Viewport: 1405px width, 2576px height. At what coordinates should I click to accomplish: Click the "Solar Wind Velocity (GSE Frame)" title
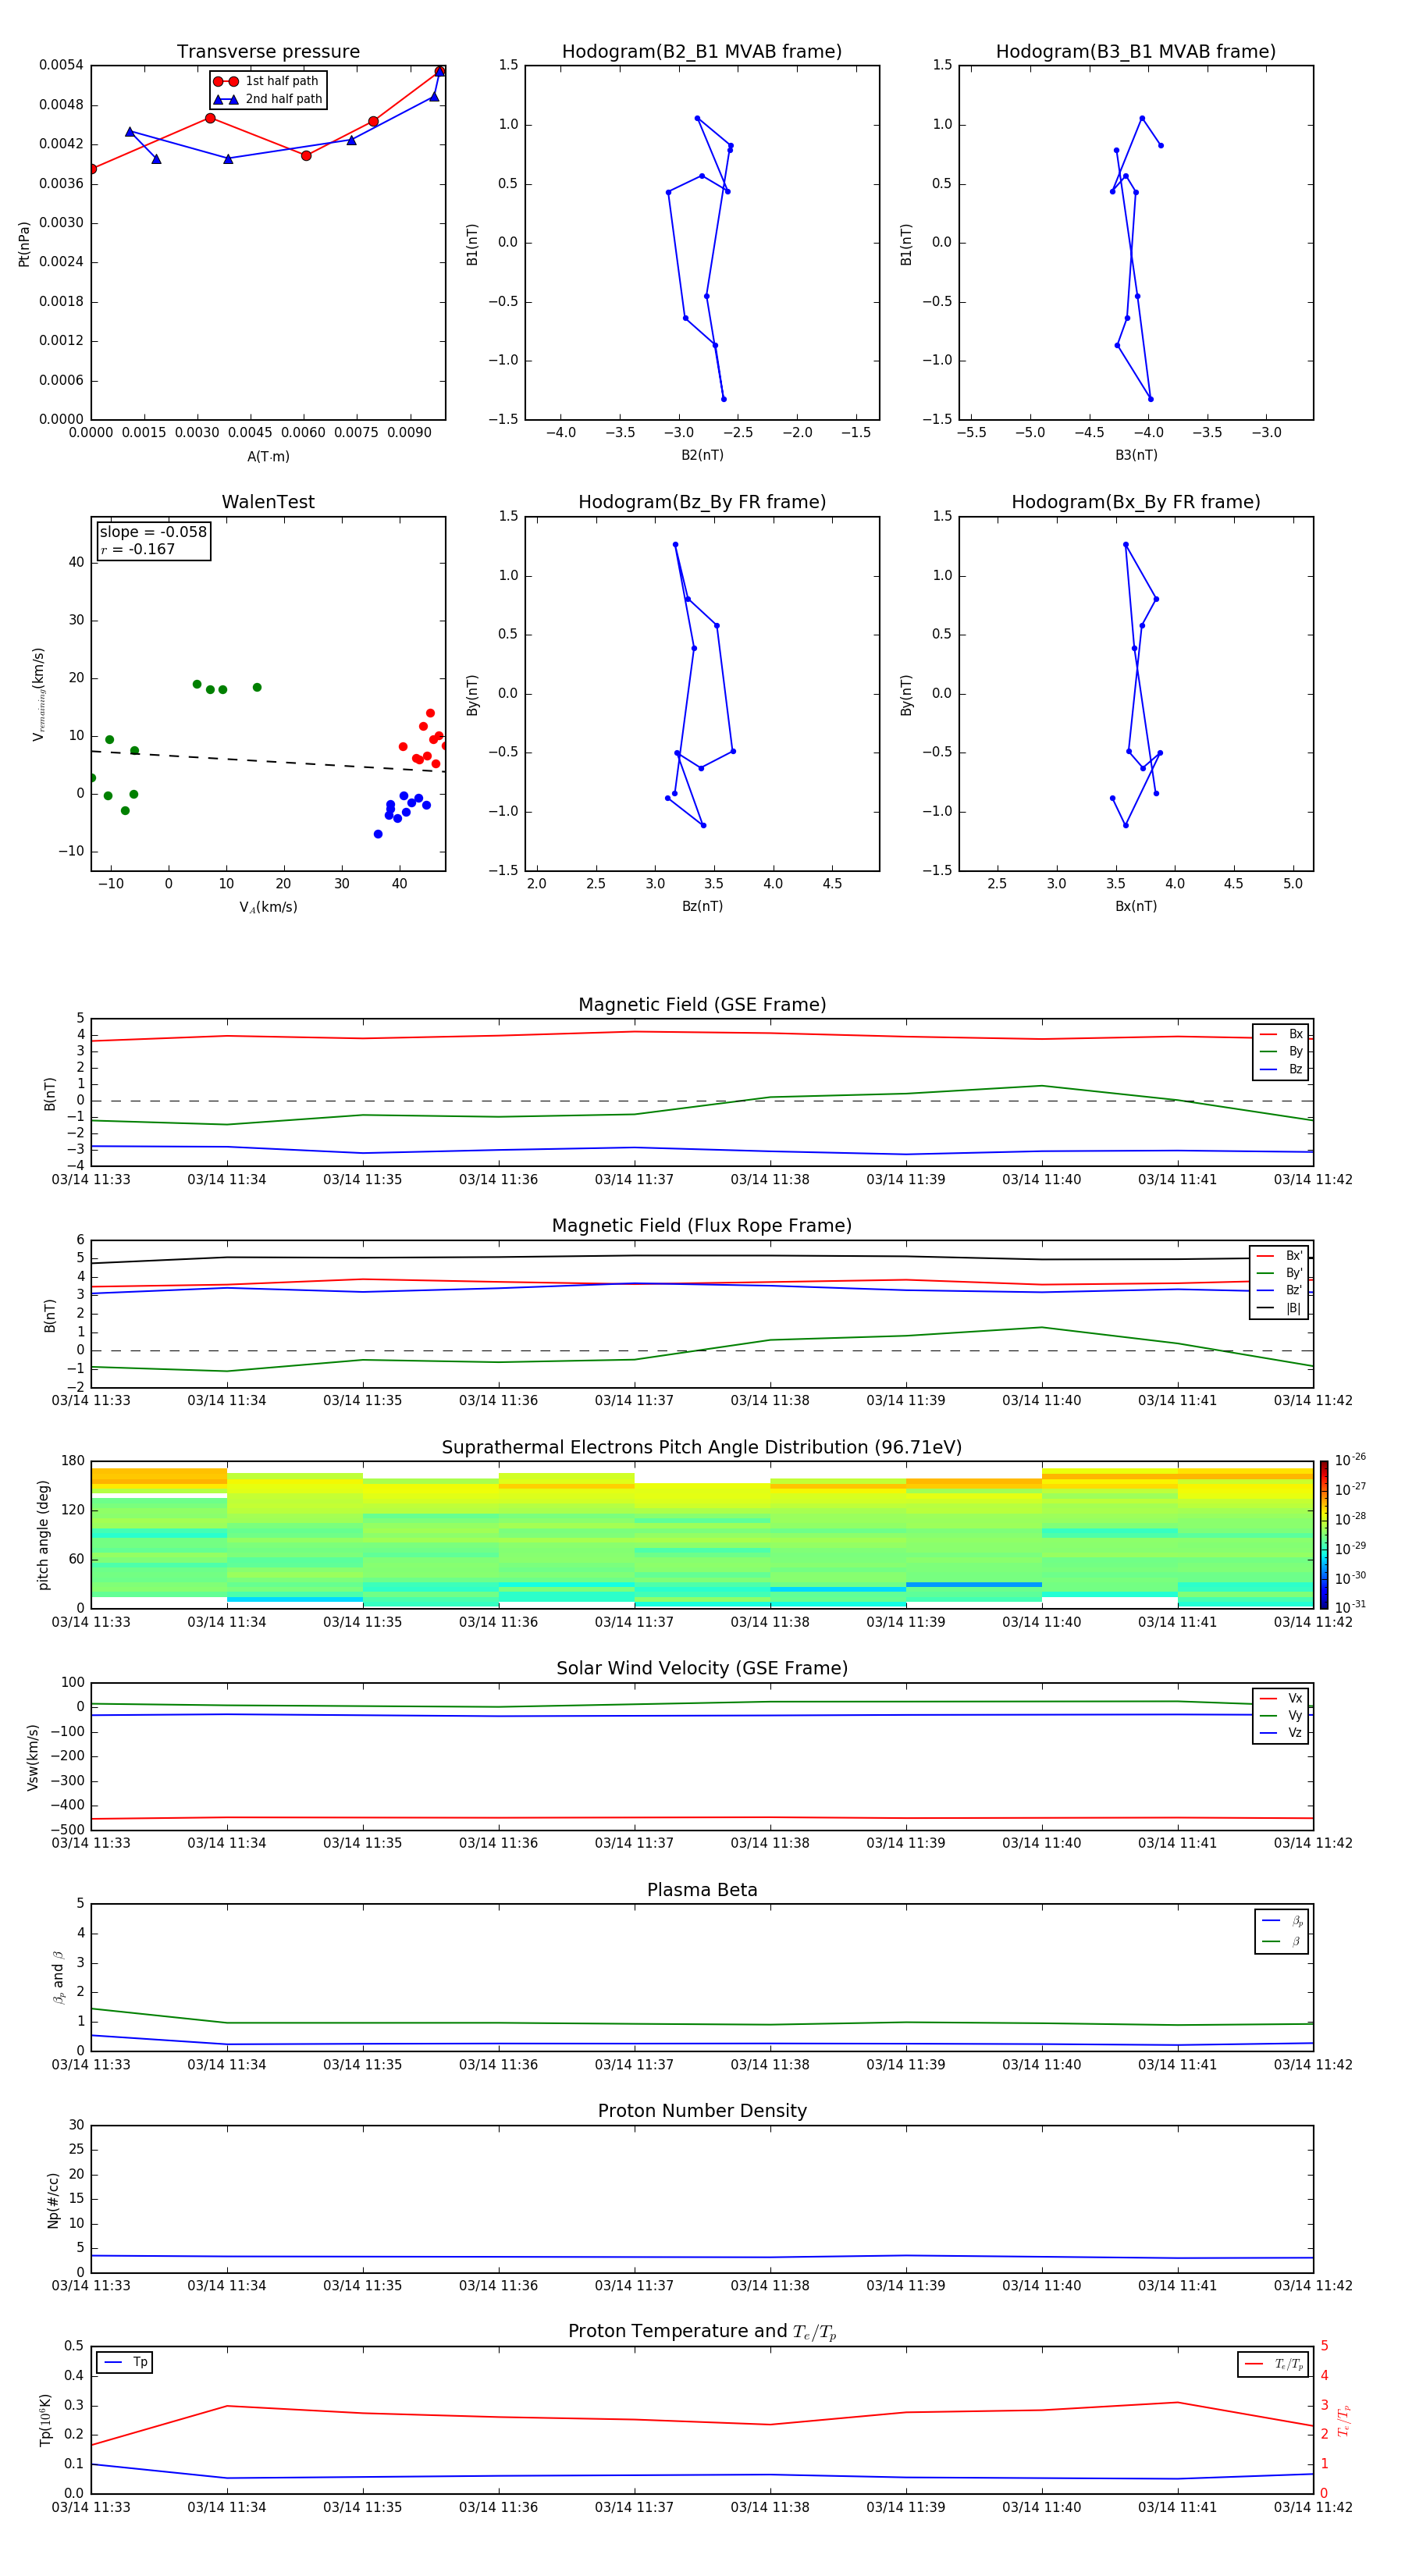[x=702, y=1669]
